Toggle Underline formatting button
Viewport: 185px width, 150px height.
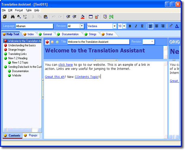[142, 26]
